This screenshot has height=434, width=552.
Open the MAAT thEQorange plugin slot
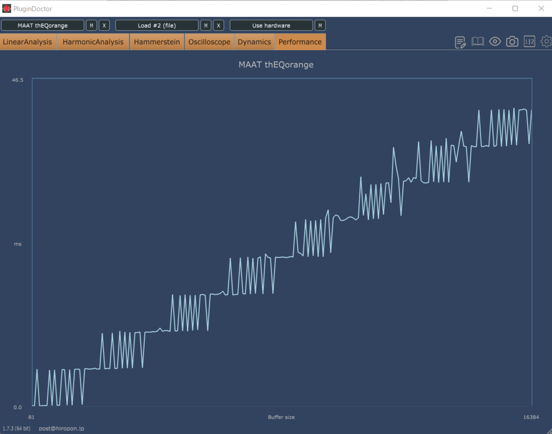[43, 25]
